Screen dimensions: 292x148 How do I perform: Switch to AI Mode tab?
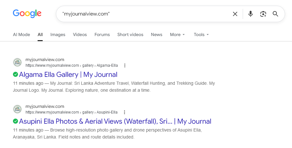21,35
